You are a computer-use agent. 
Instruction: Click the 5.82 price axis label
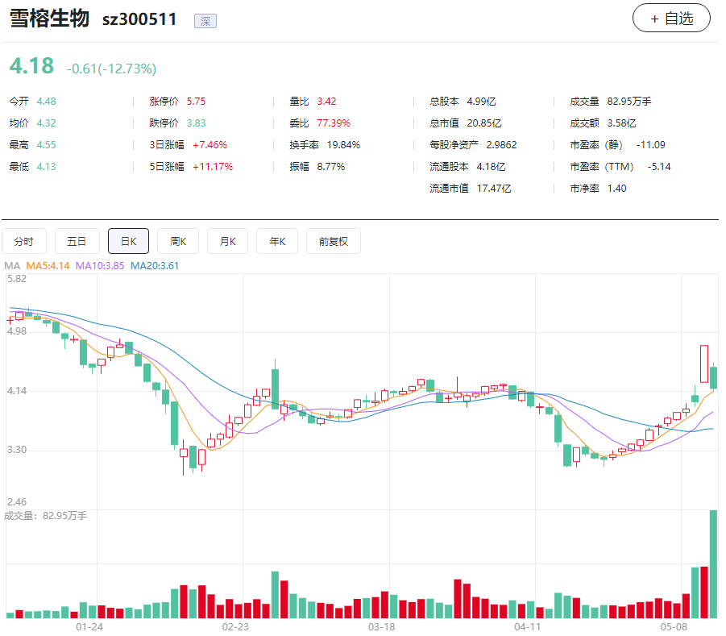click(x=17, y=279)
